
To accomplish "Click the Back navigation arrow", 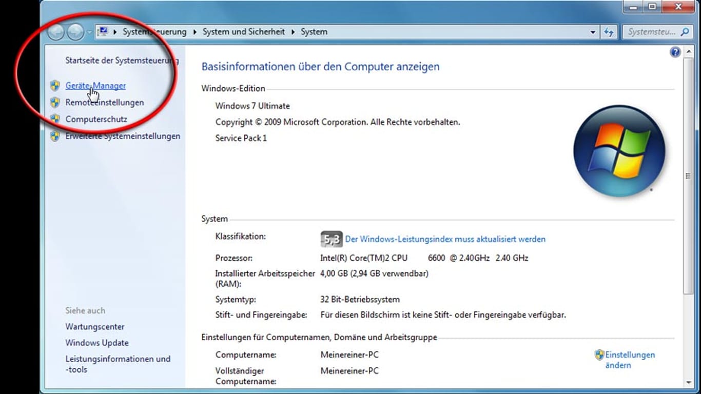I will point(56,32).
